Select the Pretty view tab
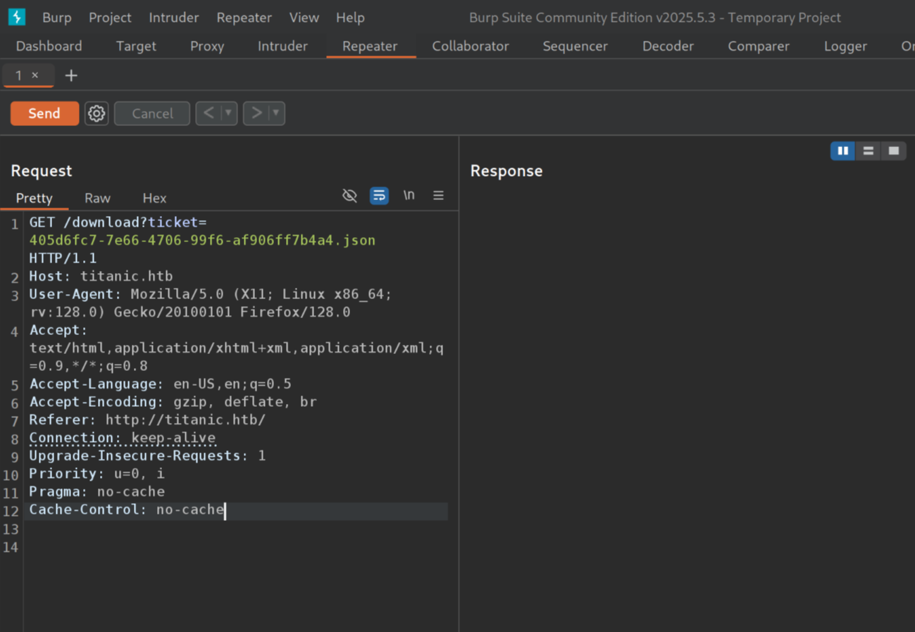The image size is (915, 632). [34, 198]
